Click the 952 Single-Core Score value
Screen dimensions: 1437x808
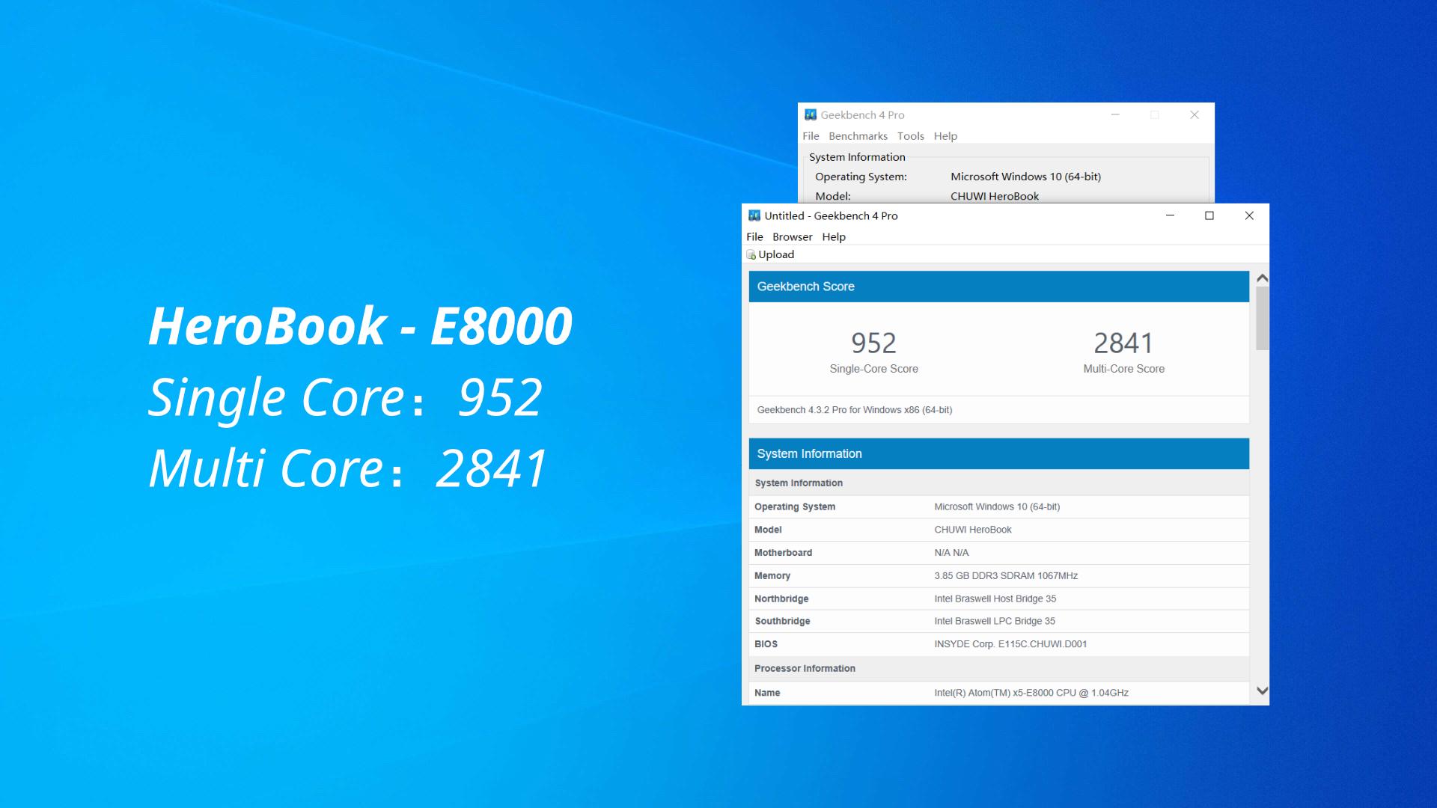pyautogui.click(x=873, y=343)
